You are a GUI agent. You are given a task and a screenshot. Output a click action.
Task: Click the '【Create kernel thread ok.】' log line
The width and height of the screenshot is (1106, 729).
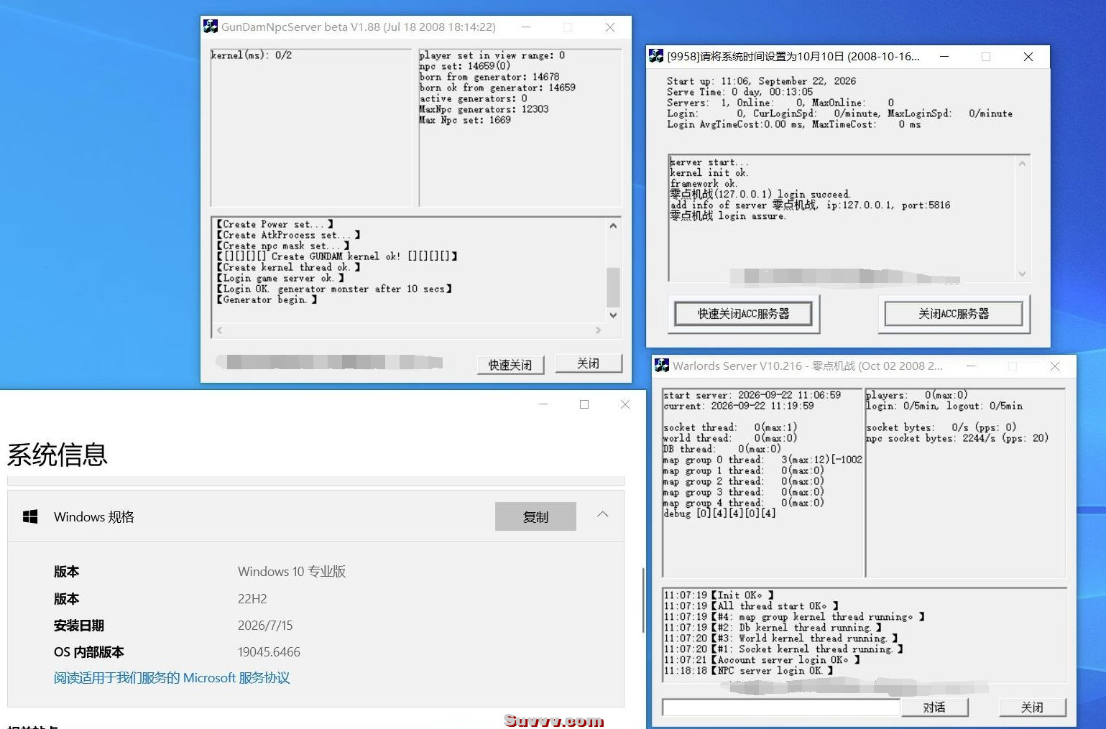click(288, 267)
